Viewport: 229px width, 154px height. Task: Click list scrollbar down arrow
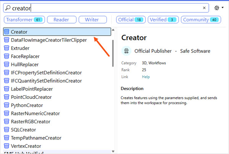(113, 151)
